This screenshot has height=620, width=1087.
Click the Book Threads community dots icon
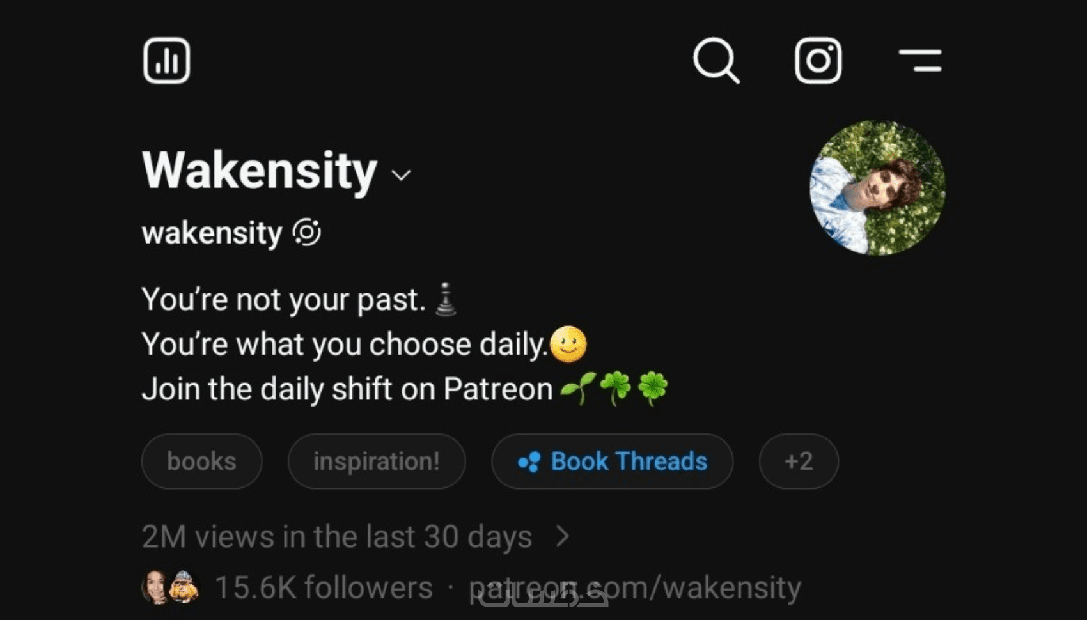[x=529, y=461]
